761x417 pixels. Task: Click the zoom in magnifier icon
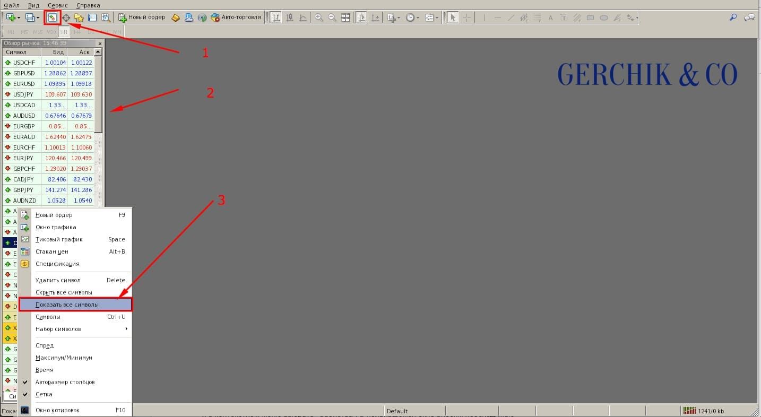319,18
